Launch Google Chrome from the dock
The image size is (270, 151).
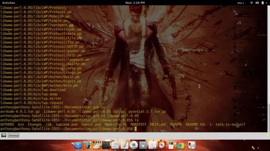[180, 146]
